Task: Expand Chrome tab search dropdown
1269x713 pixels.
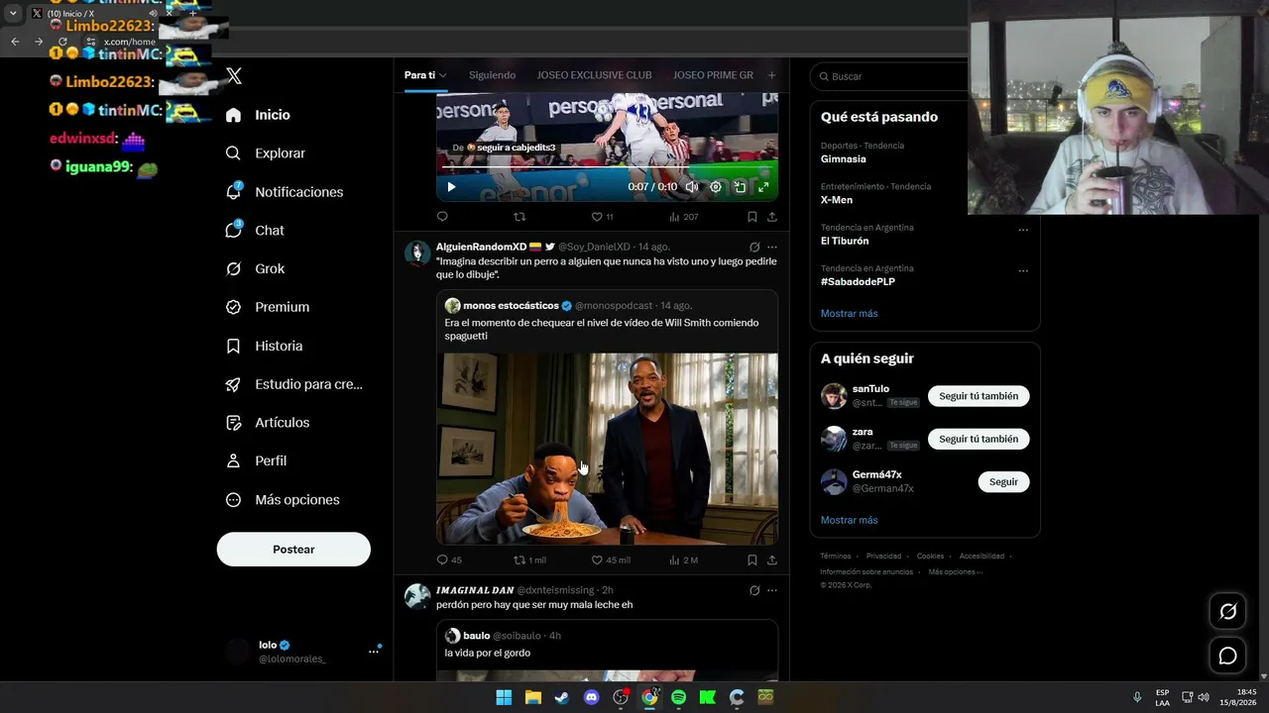Action: click(x=13, y=14)
